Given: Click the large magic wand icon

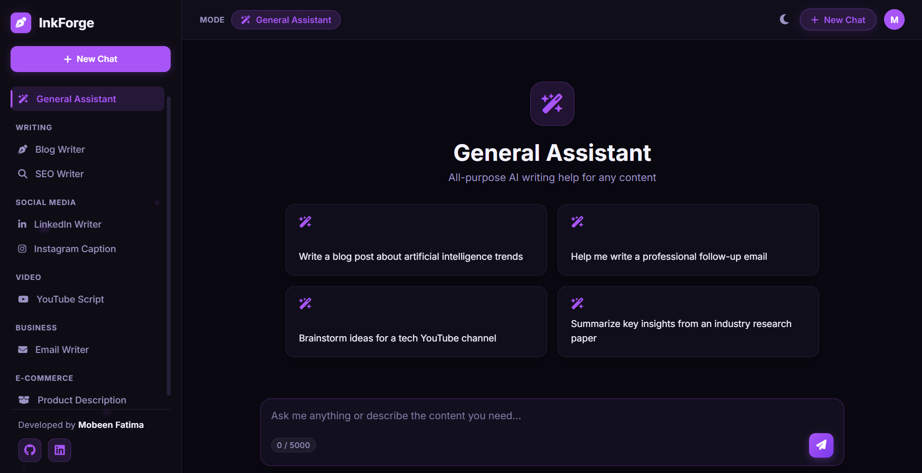Looking at the screenshot, I should 552,104.
